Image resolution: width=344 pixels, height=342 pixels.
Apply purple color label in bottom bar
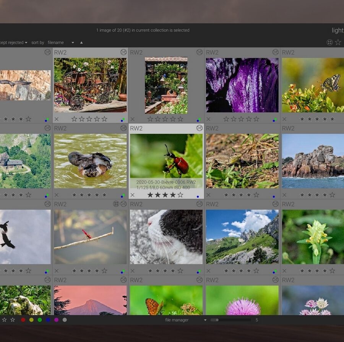56,320
